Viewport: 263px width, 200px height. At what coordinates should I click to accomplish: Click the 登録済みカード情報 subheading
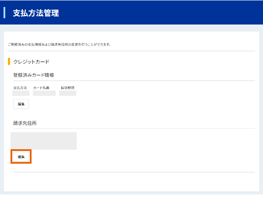[33, 75]
